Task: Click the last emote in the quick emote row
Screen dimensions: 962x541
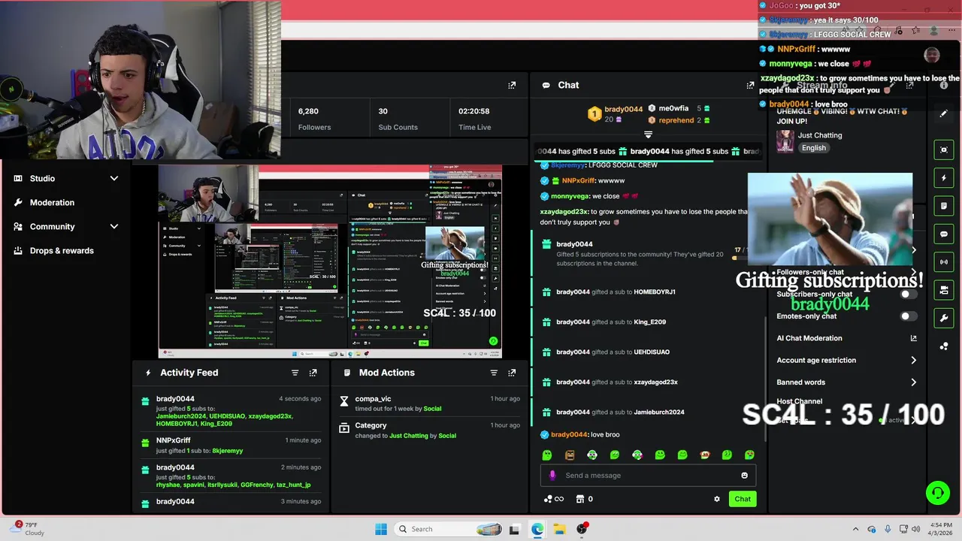Action: 749,455
